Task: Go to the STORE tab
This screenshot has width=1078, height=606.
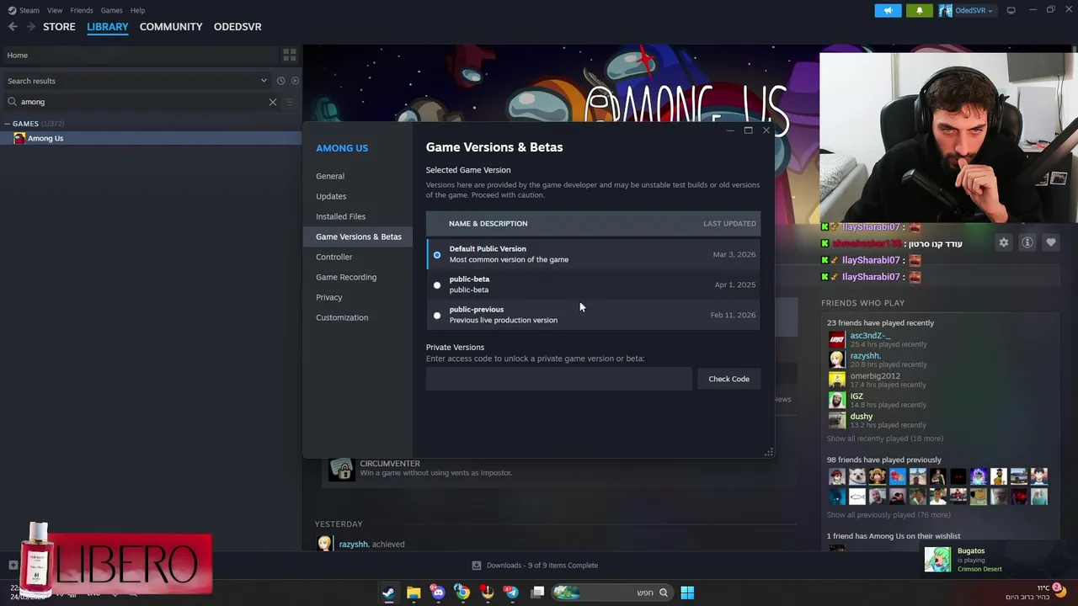Action: 59,27
